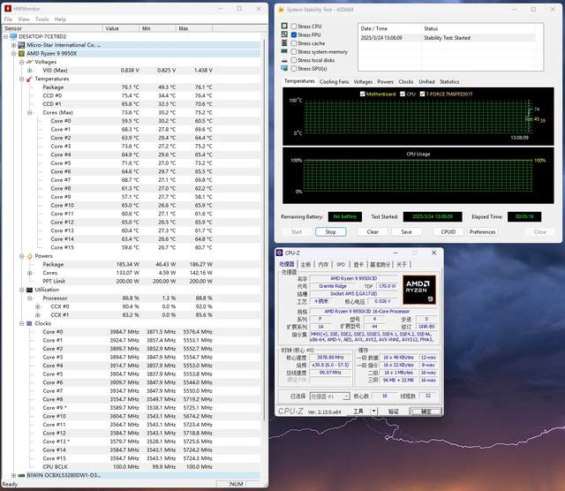The width and height of the screenshot is (565, 491).
Task: Collapse the DESKTOP-7CET8D2 root node
Action: click(x=6, y=37)
